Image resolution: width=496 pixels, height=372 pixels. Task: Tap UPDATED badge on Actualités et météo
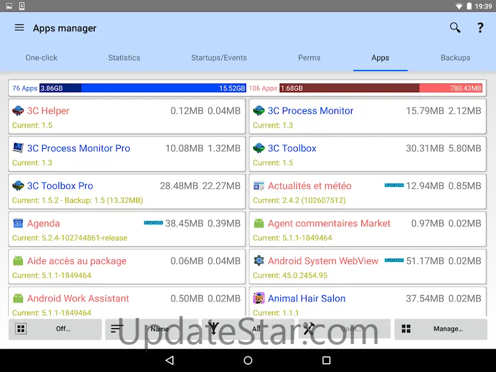pyautogui.click(x=394, y=185)
